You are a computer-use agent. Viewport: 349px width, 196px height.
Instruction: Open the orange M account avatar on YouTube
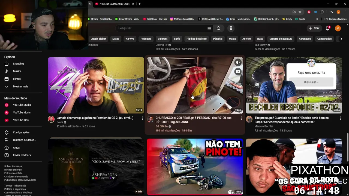click(x=338, y=28)
